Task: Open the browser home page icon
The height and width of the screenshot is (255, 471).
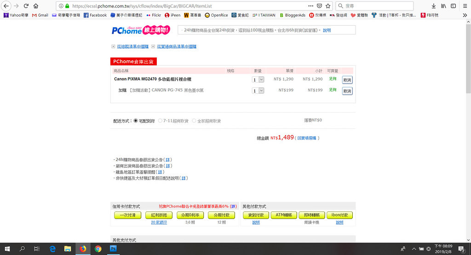Action: [36, 6]
